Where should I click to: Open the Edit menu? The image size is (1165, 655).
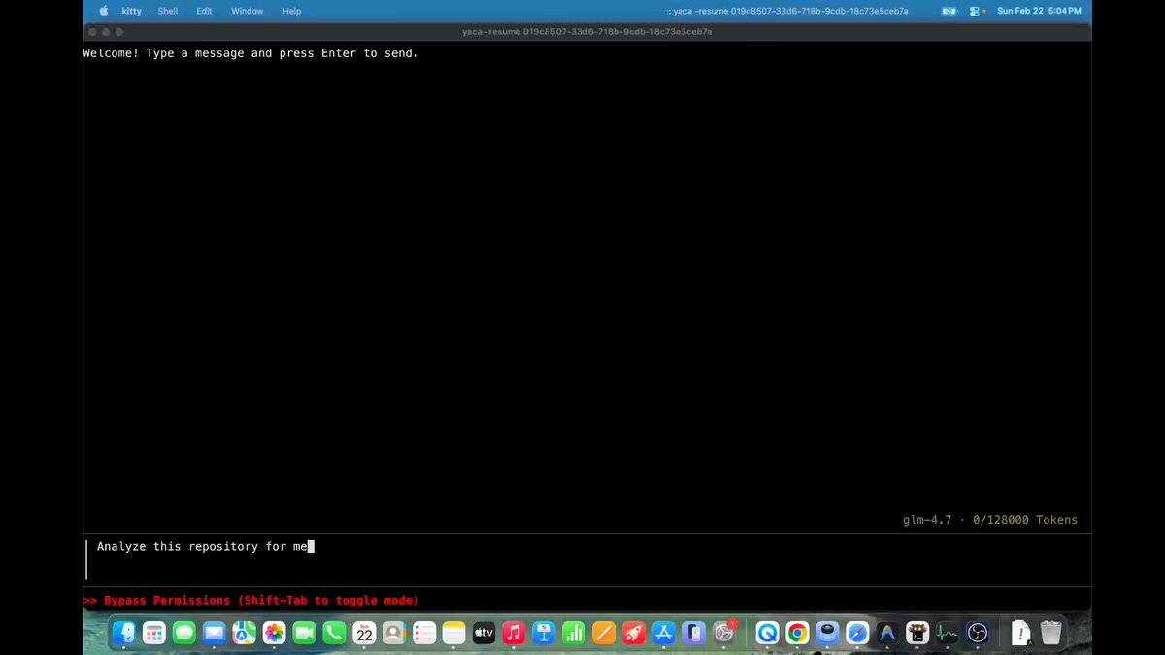point(204,11)
